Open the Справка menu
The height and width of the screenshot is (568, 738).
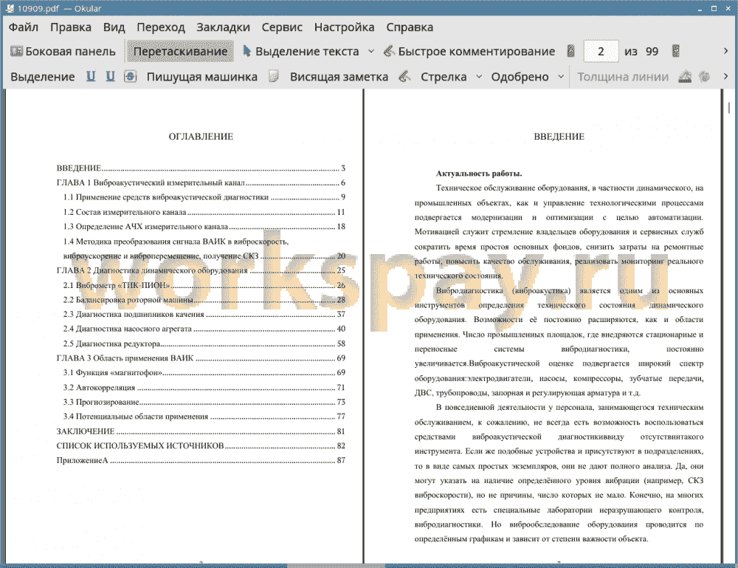[410, 27]
